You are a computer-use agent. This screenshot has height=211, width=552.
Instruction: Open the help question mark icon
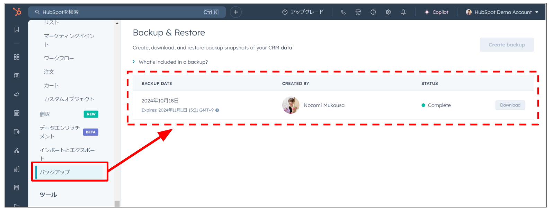pyautogui.click(x=373, y=12)
